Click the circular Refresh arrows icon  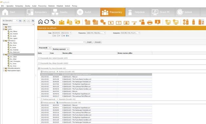47,22
